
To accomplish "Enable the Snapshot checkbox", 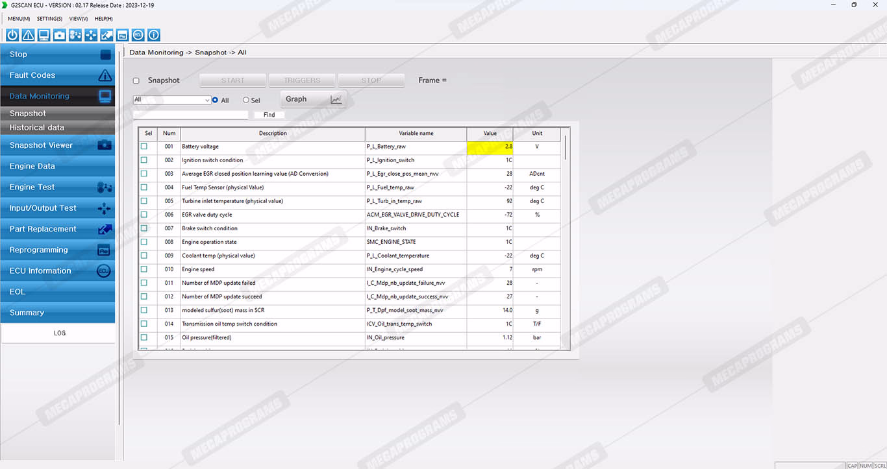I will tap(136, 81).
